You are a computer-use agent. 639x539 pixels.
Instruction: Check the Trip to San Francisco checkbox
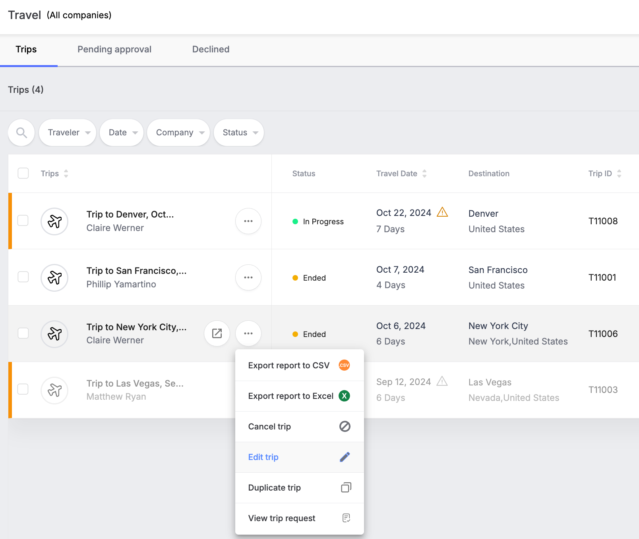pos(23,277)
